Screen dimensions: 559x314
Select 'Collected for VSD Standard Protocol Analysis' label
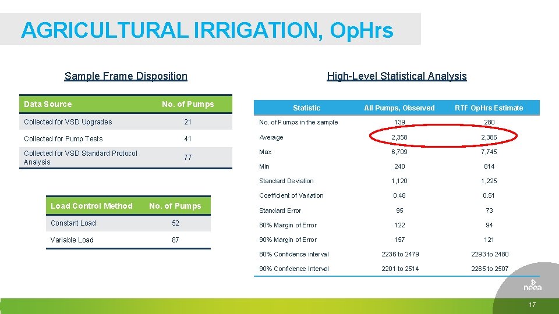point(80,158)
